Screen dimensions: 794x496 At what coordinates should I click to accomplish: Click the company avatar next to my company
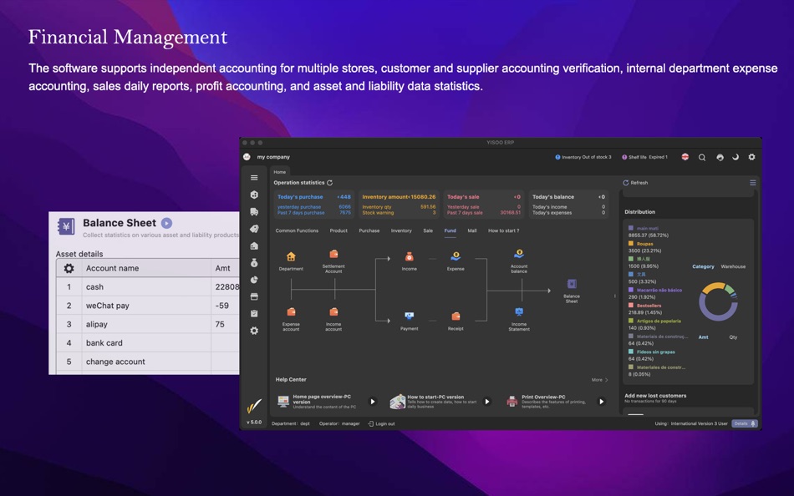[x=247, y=157]
